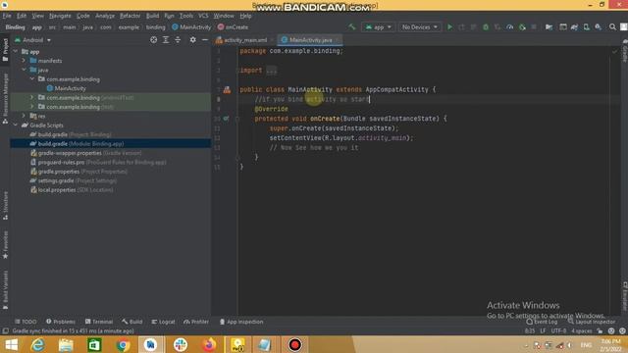Open Firefox from the taskbar
Viewport: 628px width, 353px height.
(x=209, y=344)
